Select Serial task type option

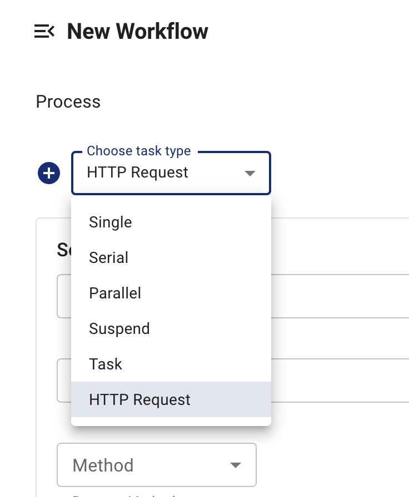coord(108,257)
